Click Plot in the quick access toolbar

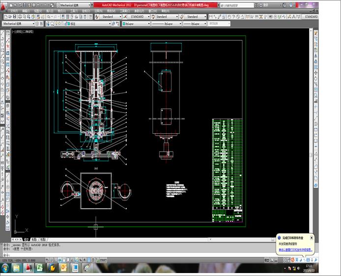pos(34,5)
